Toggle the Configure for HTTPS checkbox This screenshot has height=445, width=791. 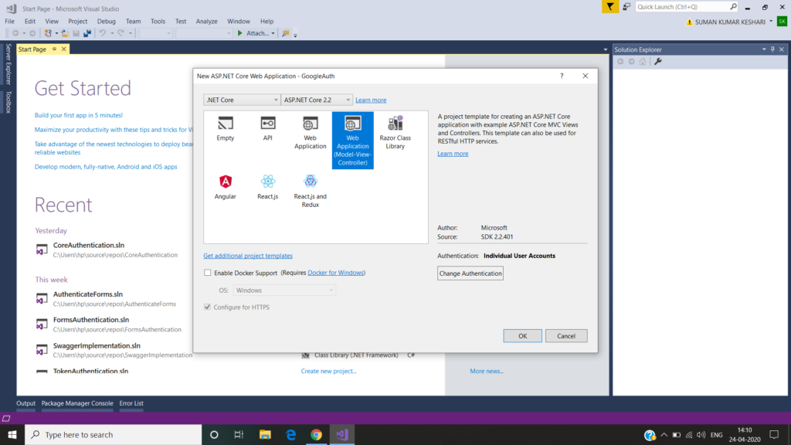pyautogui.click(x=207, y=307)
